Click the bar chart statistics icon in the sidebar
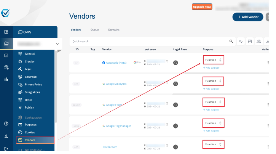 [6, 79]
